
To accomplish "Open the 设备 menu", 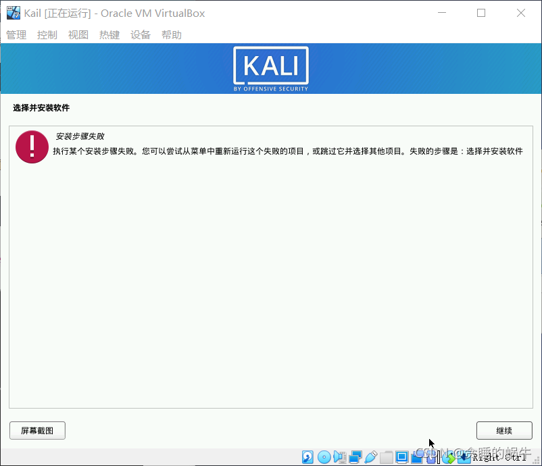I will 141,35.
